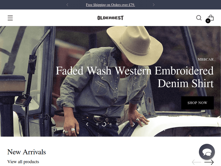
Task: Open View all products link
Action: pos(23,162)
